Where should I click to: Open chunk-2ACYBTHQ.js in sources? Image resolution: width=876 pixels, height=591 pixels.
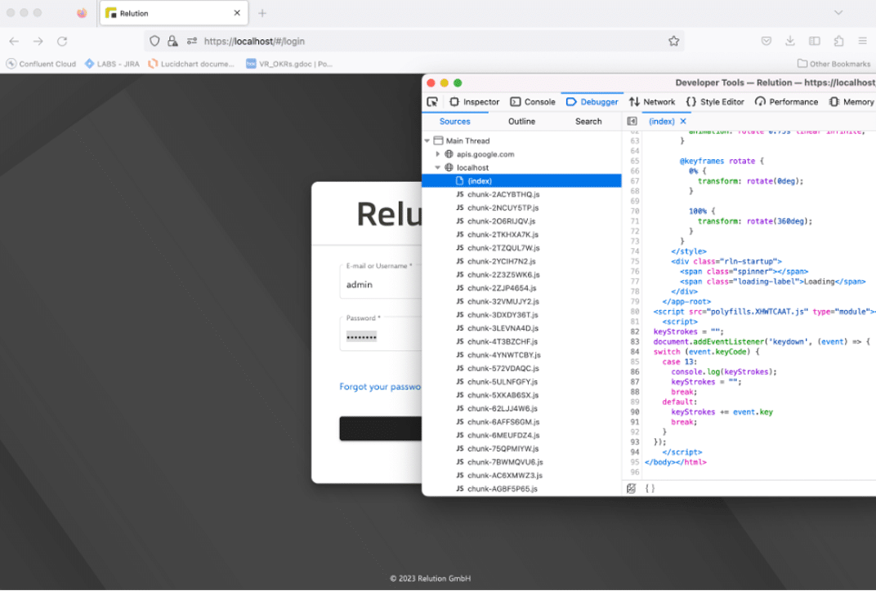click(x=503, y=194)
